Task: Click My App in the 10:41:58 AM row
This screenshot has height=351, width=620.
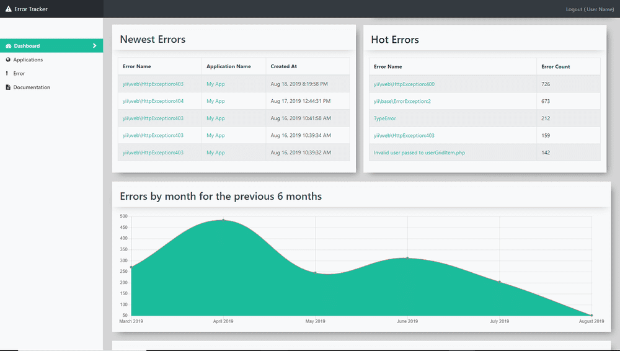Action: point(216,118)
